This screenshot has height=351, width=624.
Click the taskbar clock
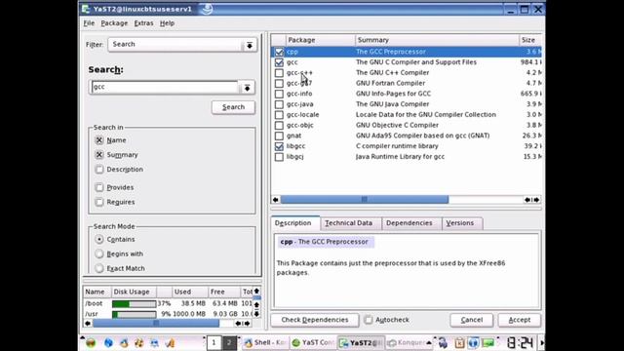coord(520,342)
